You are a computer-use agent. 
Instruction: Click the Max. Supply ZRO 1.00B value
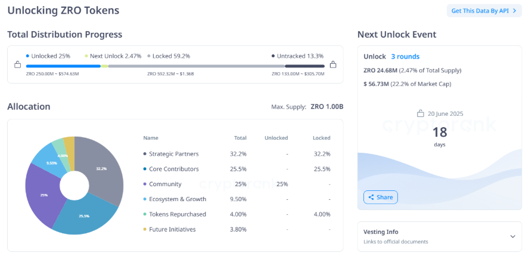326,107
